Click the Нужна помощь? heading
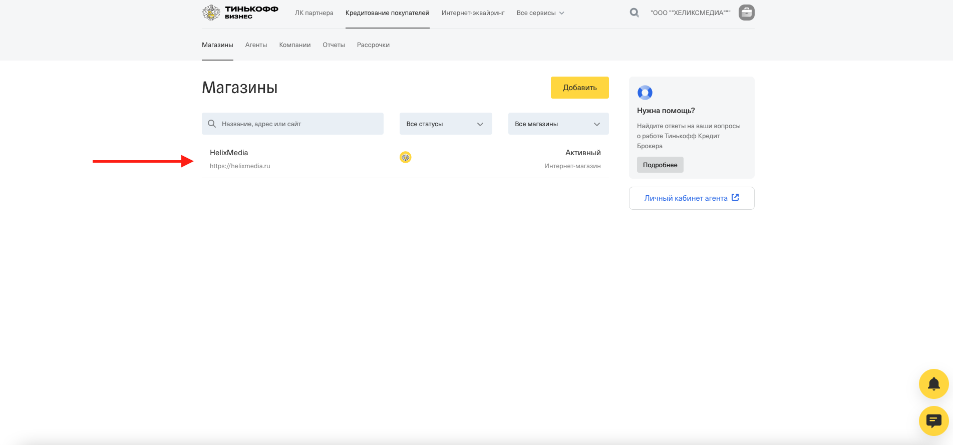Viewport: 953px width, 445px height. click(666, 111)
